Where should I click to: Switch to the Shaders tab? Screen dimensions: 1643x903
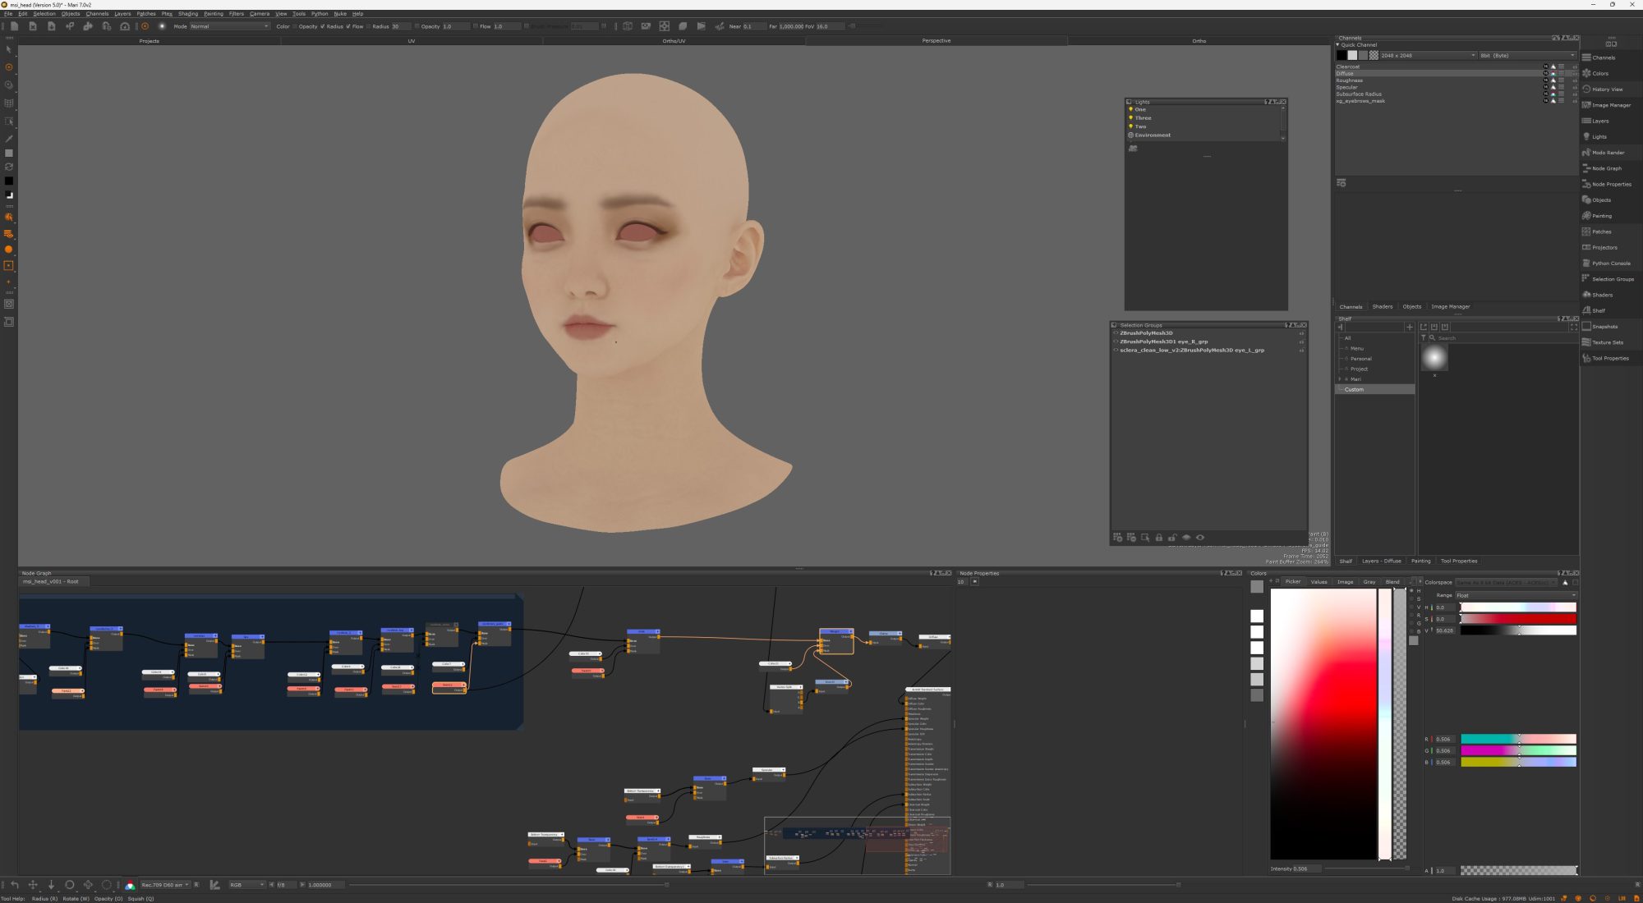[x=1382, y=307]
